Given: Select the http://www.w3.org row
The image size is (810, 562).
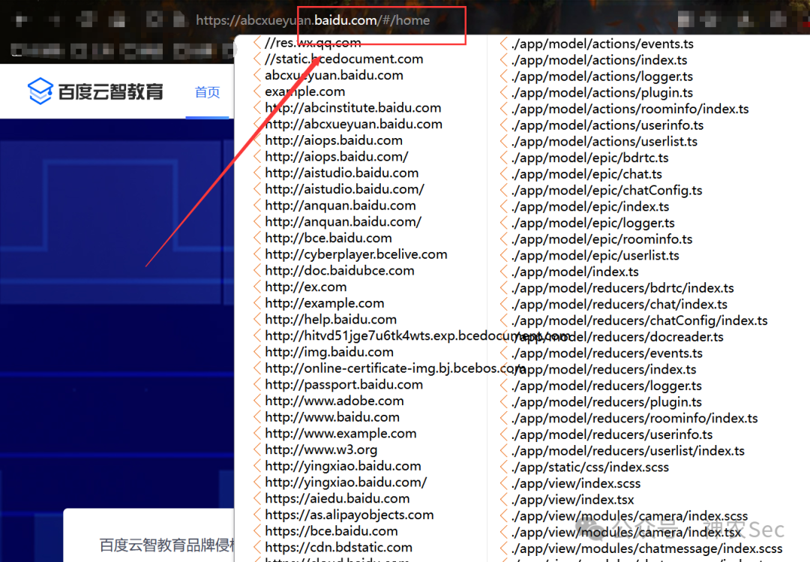Looking at the screenshot, I should [x=321, y=449].
